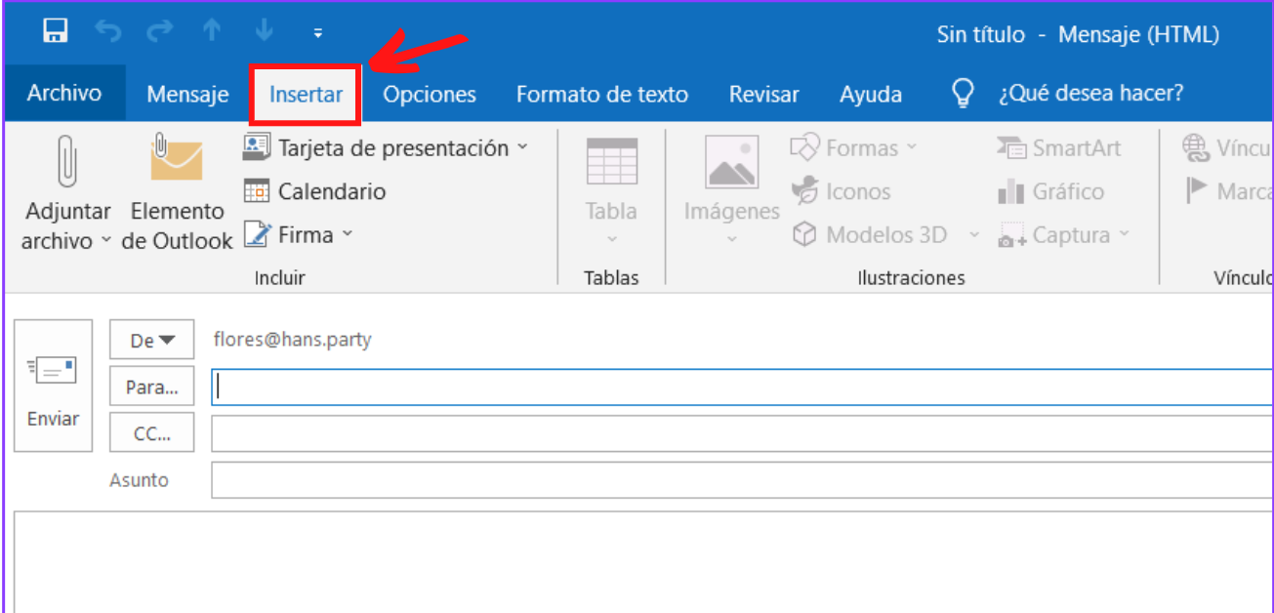Switch to the Formato de texto tab
This screenshot has width=1274, height=613.
pos(601,95)
